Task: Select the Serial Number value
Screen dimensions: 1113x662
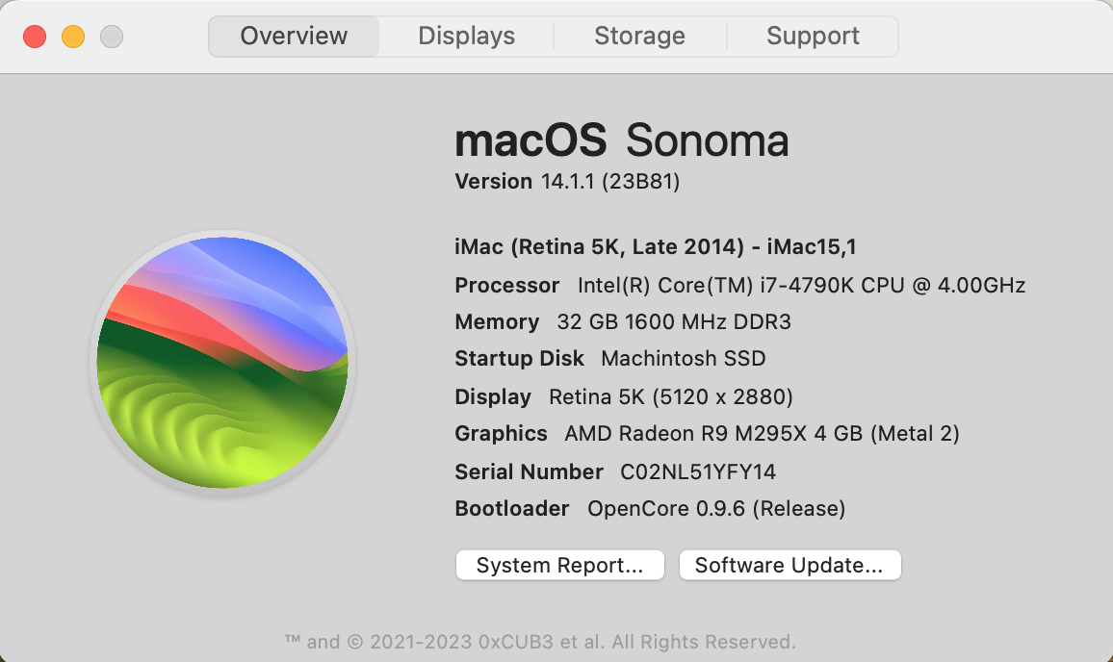Action: [698, 471]
